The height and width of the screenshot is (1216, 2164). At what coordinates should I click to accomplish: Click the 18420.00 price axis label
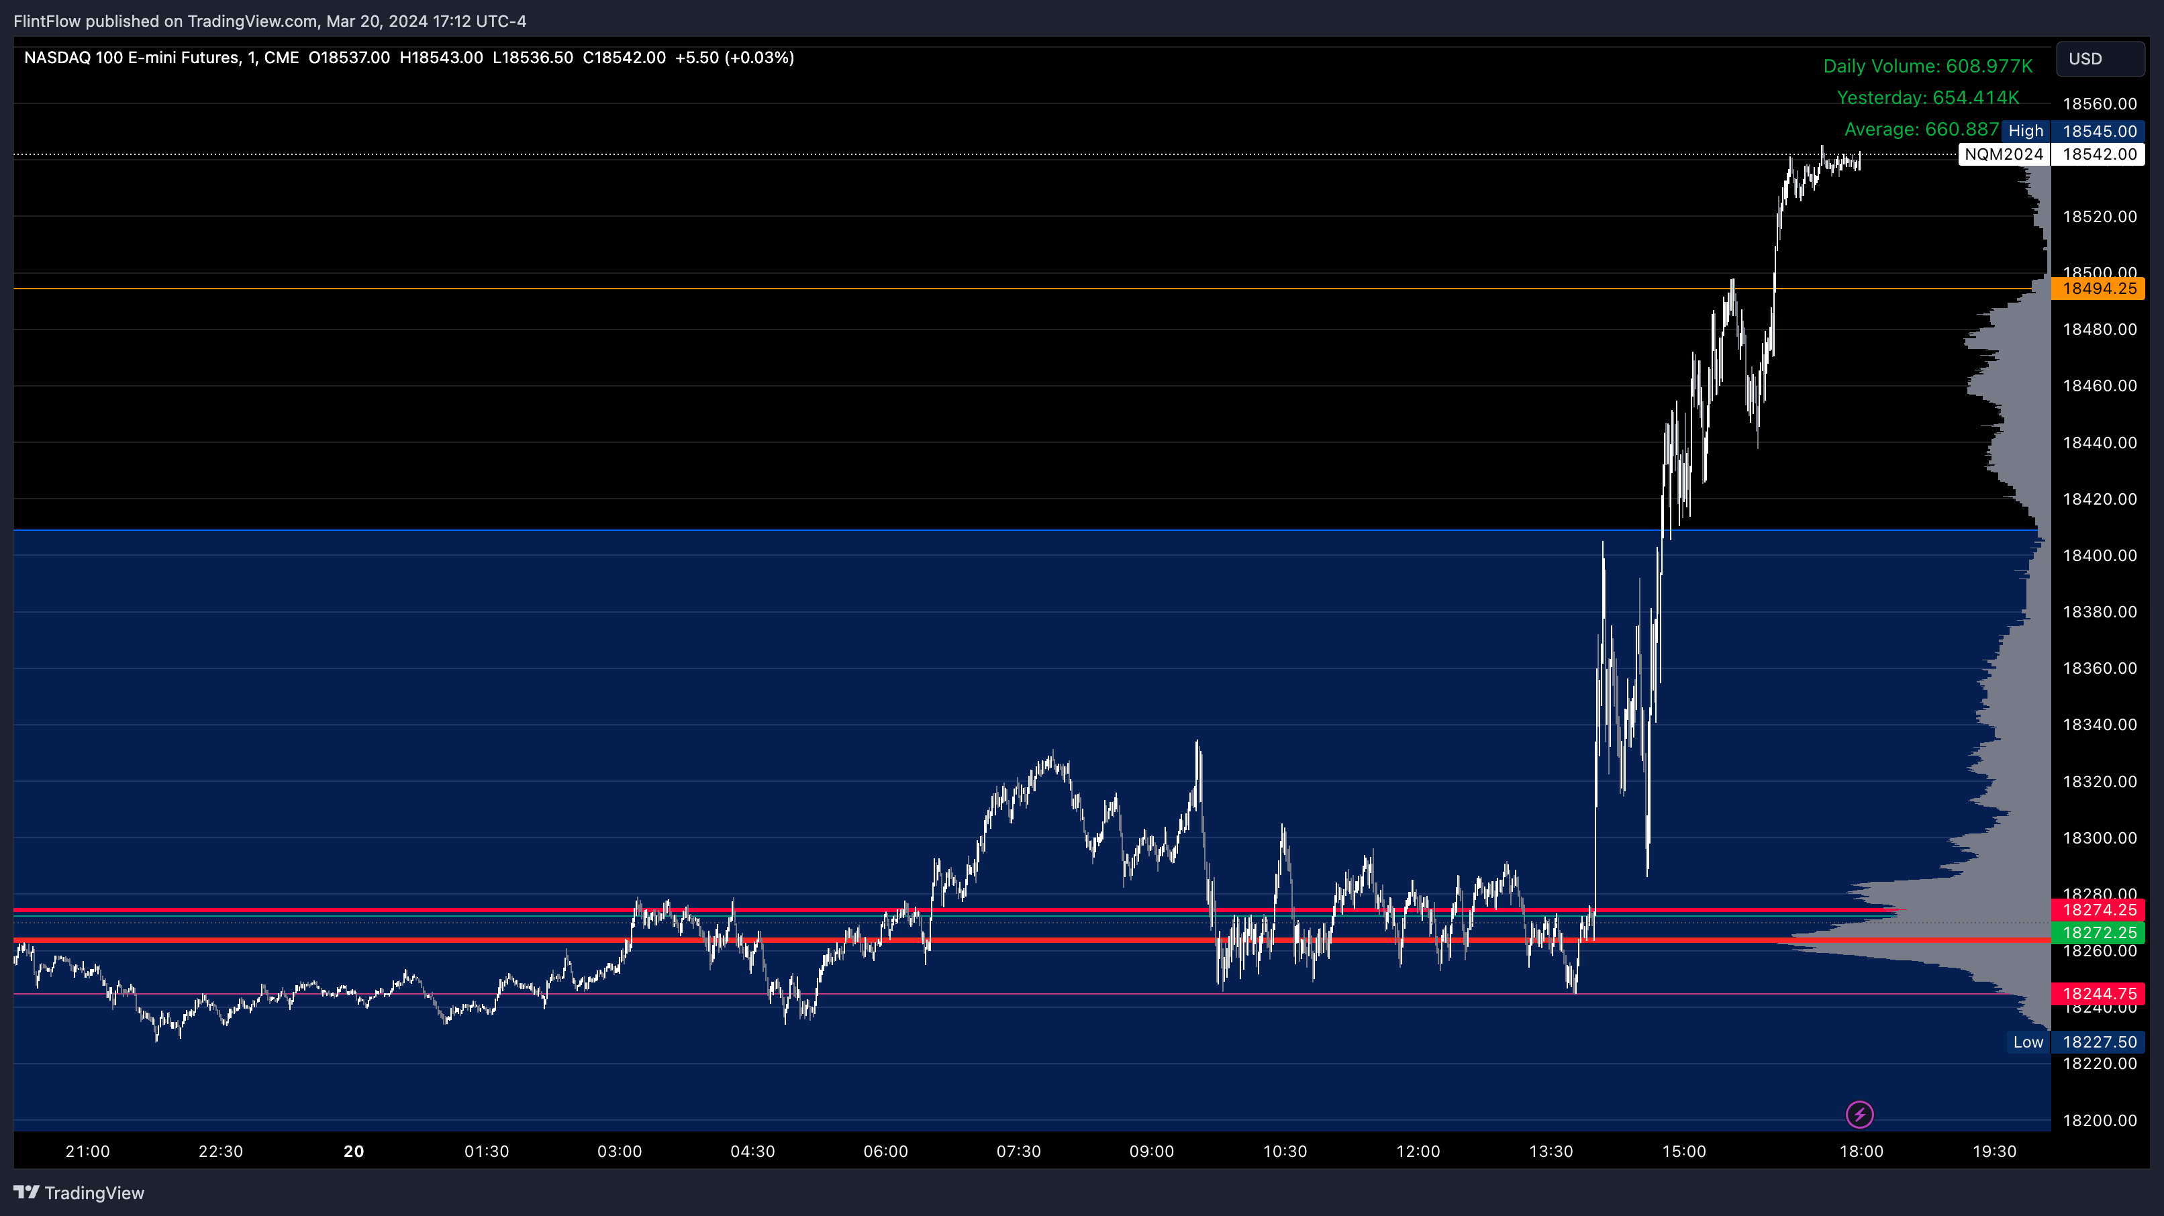coord(2100,499)
